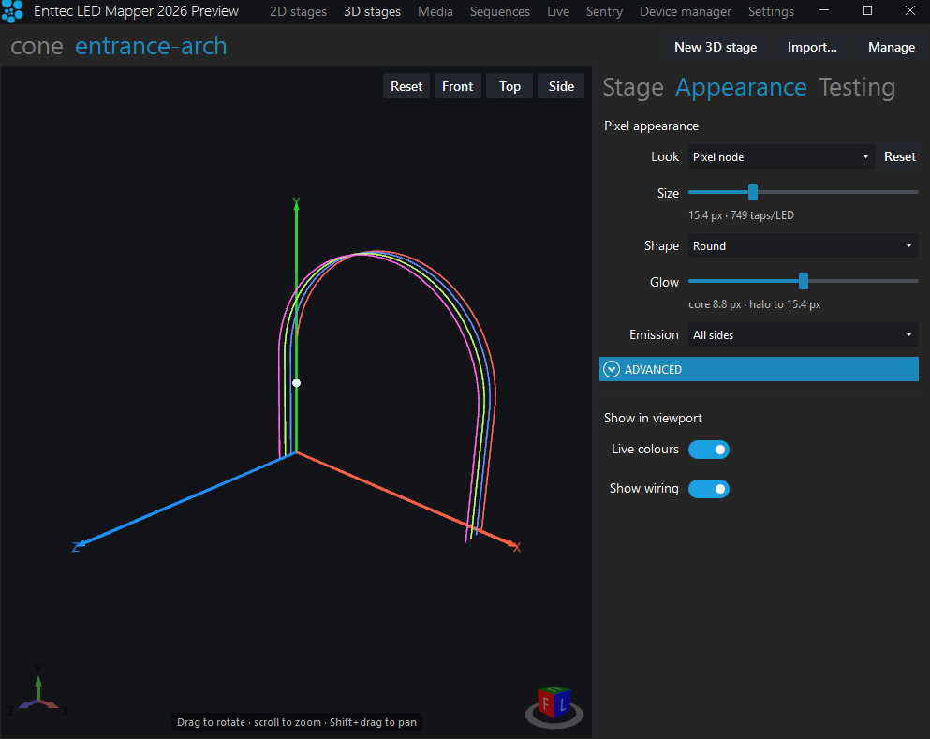Open the Device manager menu
930x739 pixels.
tap(685, 12)
